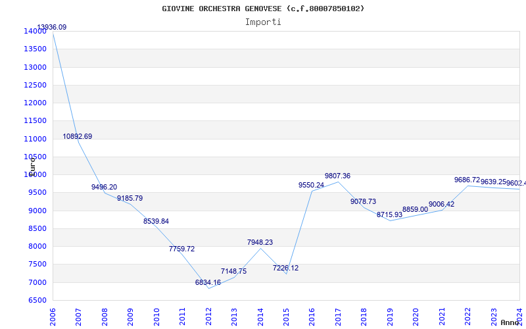The image size is (526, 329).
Task: Select the 2022 axis label
Action: coord(468,317)
